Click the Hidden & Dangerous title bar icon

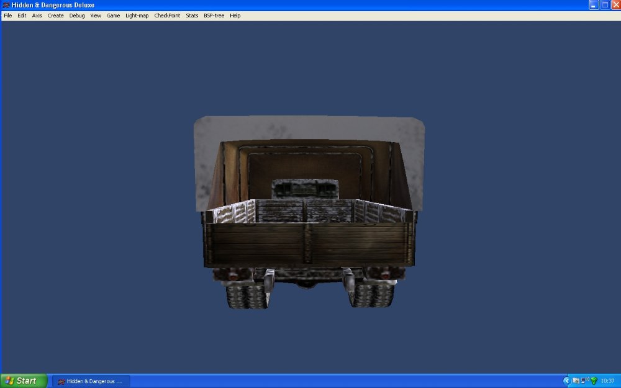pyautogui.click(x=6, y=5)
